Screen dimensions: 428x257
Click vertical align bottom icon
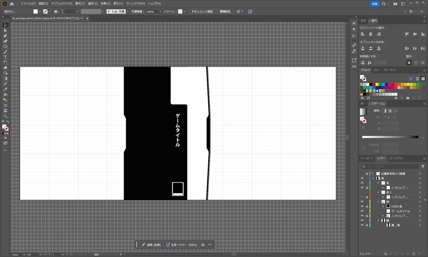(x=423, y=34)
